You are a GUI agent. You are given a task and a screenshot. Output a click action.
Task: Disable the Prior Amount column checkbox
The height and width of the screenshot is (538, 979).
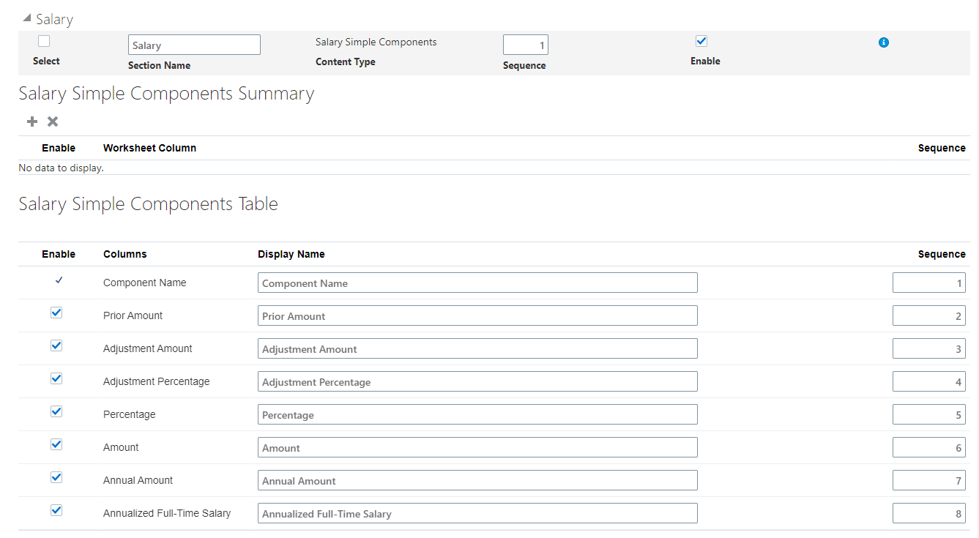(x=56, y=313)
